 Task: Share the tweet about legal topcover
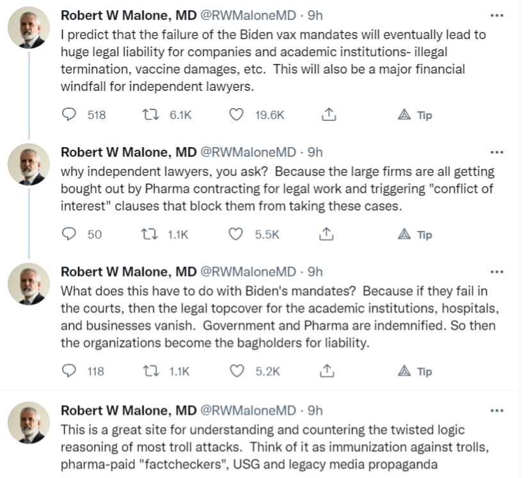click(x=328, y=371)
